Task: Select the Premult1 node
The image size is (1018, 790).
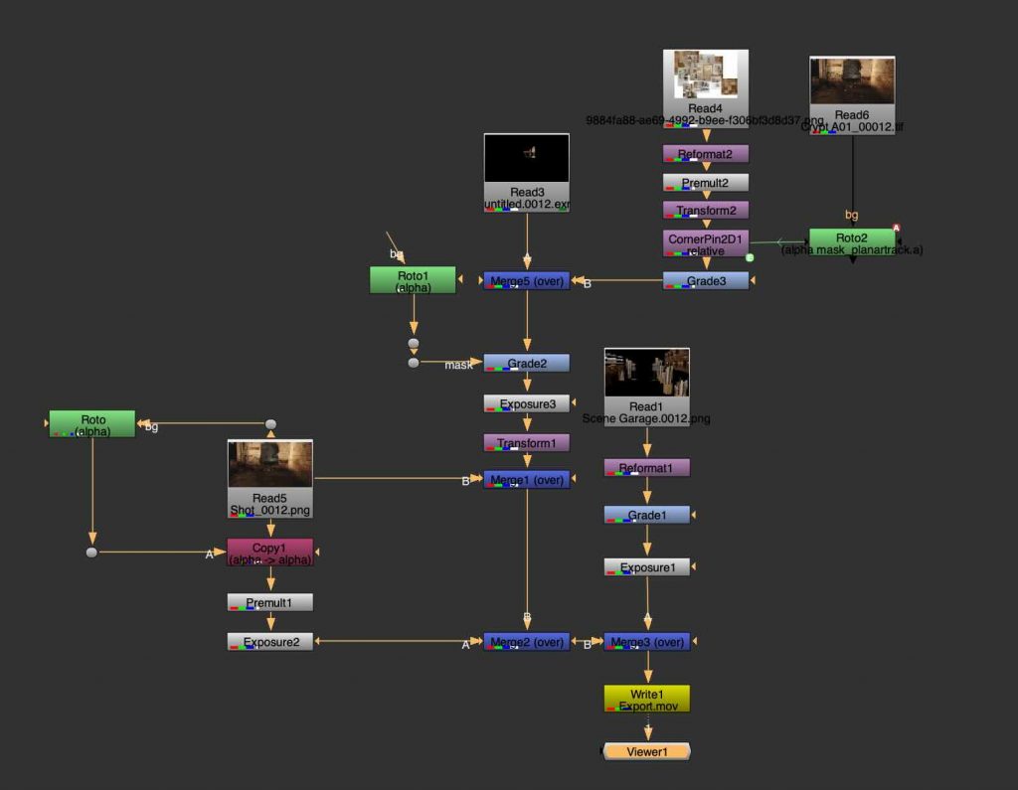Action: pyautogui.click(x=269, y=602)
